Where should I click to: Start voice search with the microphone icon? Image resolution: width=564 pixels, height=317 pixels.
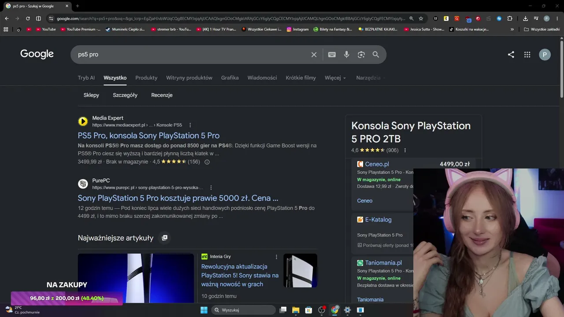[x=347, y=55]
